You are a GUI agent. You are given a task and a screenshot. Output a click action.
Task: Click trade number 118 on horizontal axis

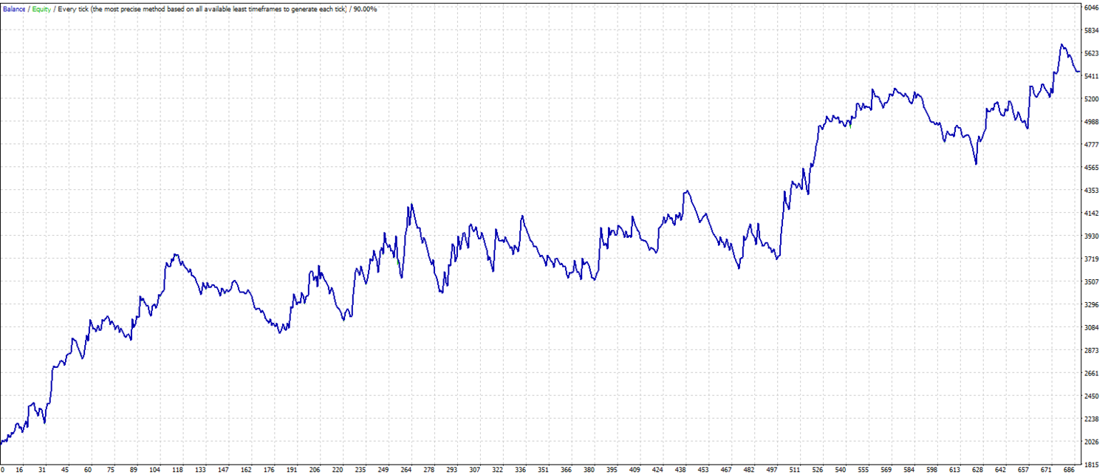coord(177,470)
